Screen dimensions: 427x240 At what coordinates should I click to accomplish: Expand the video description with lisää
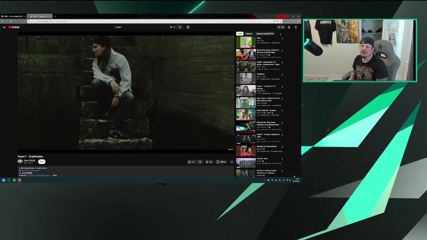(x=55, y=175)
